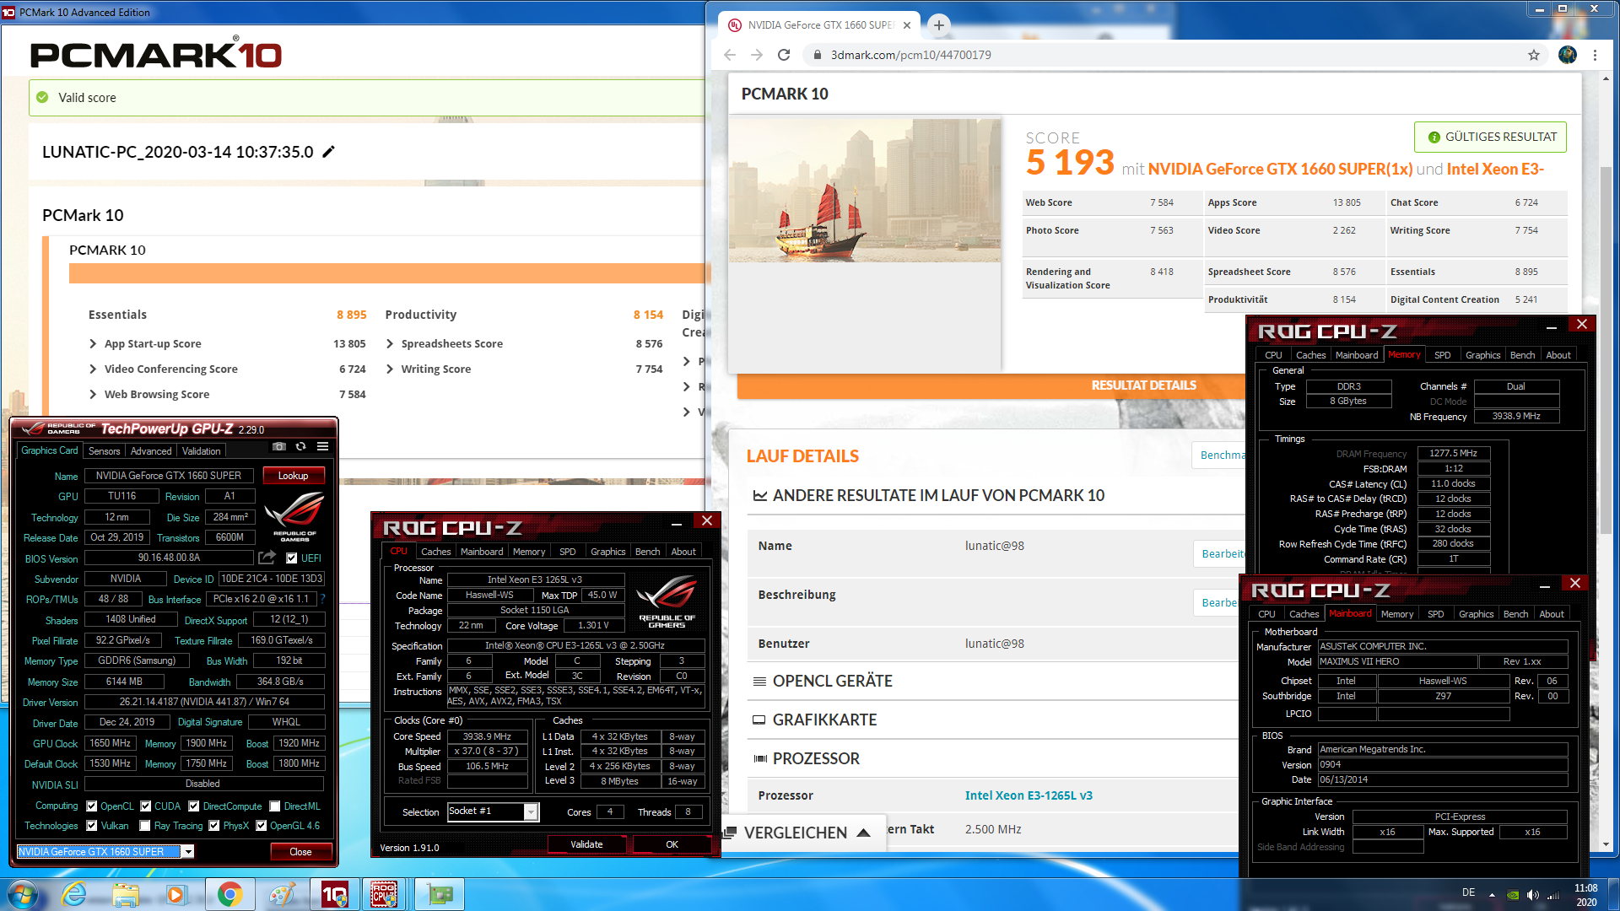Open the Validation tab in GPU-Z
Image resolution: width=1620 pixels, height=911 pixels.
click(x=202, y=451)
